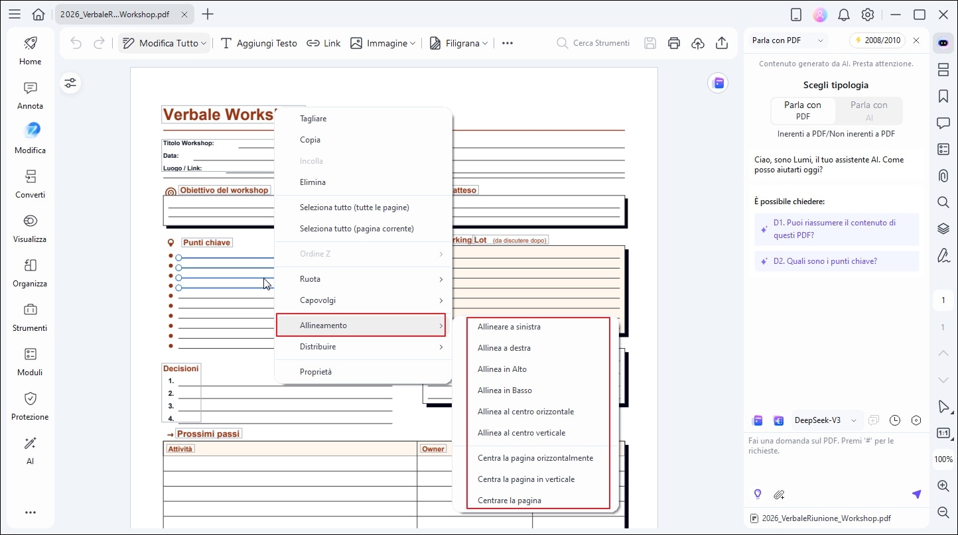Choose Allinea a destra from submenu
Image resolution: width=958 pixels, height=535 pixels.
[504, 348]
